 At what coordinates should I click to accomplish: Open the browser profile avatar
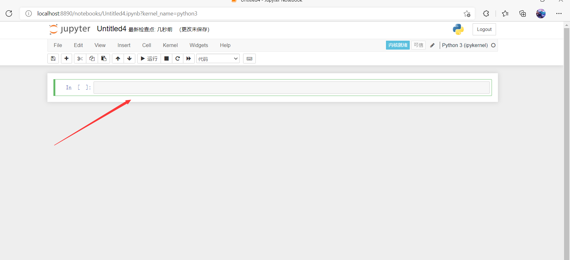click(x=541, y=14)
